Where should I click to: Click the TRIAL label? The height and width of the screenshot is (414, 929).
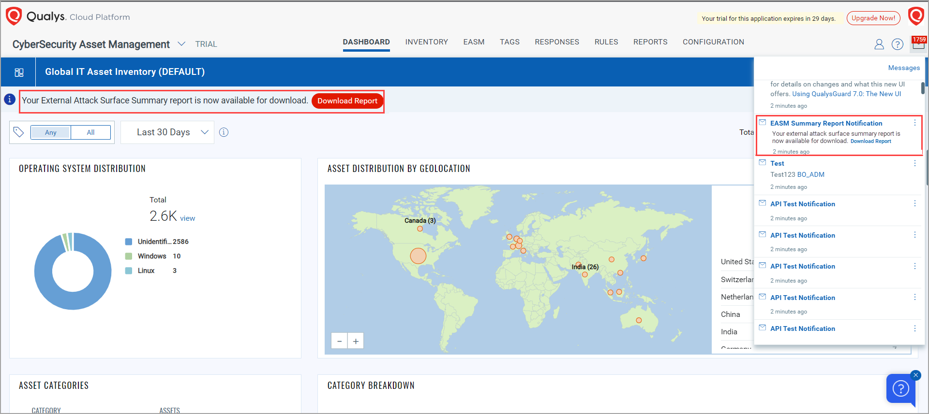(x=206, y=44)
